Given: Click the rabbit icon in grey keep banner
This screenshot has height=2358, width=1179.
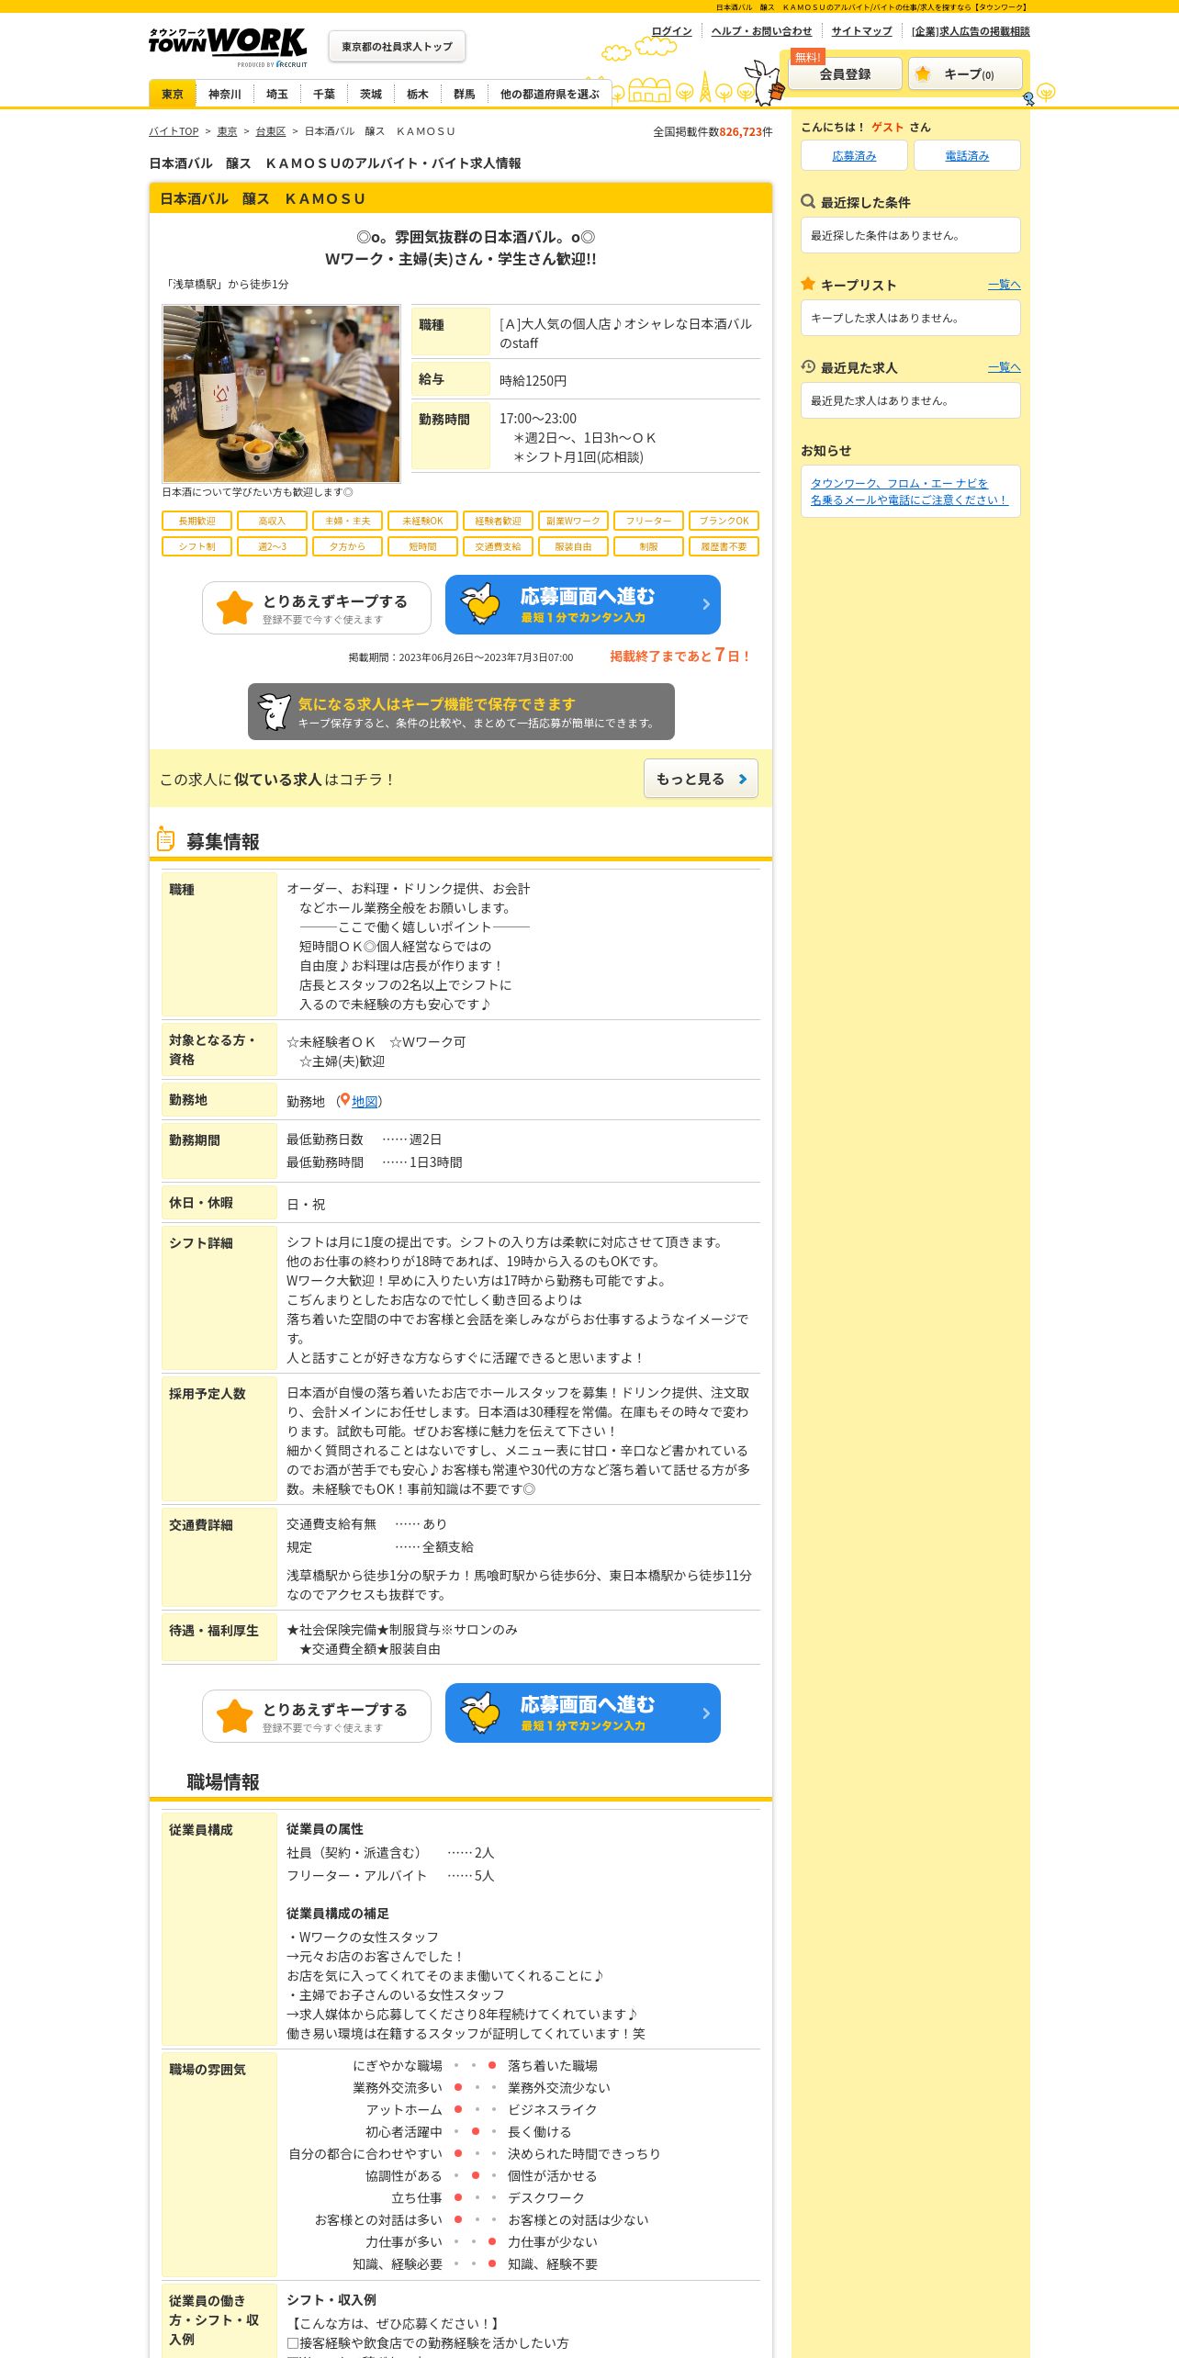Looking at the screenshot, I should [274, 712].
